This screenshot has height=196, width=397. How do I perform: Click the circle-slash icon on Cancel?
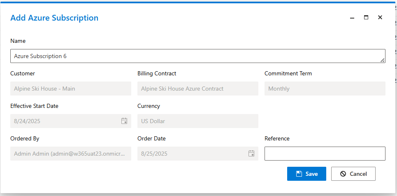[343, 174]
